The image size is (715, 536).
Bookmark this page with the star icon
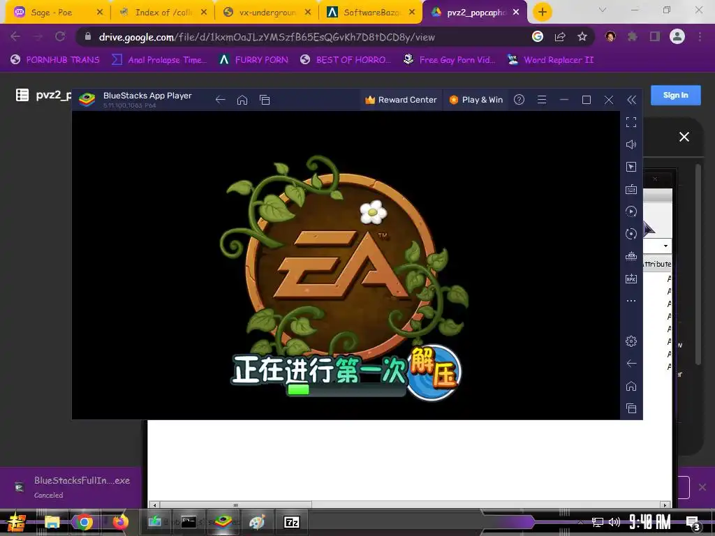coord(582,36)
